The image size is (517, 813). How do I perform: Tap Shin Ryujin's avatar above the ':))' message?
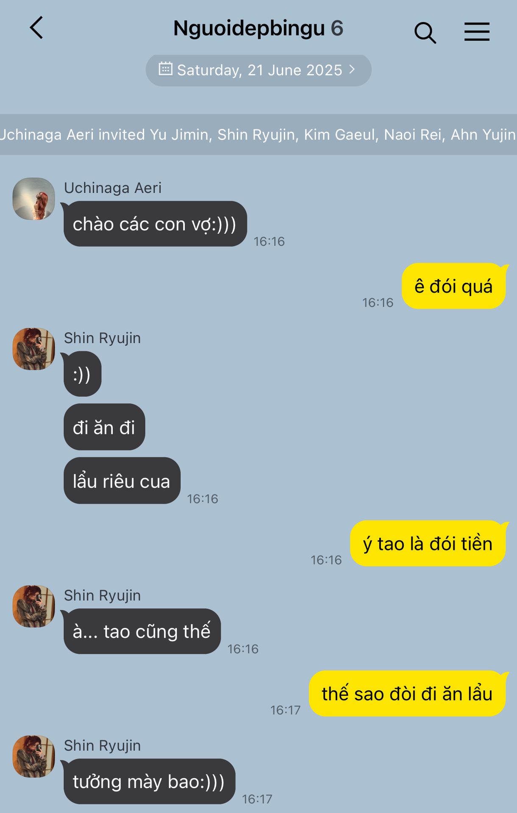pos(34,349)
